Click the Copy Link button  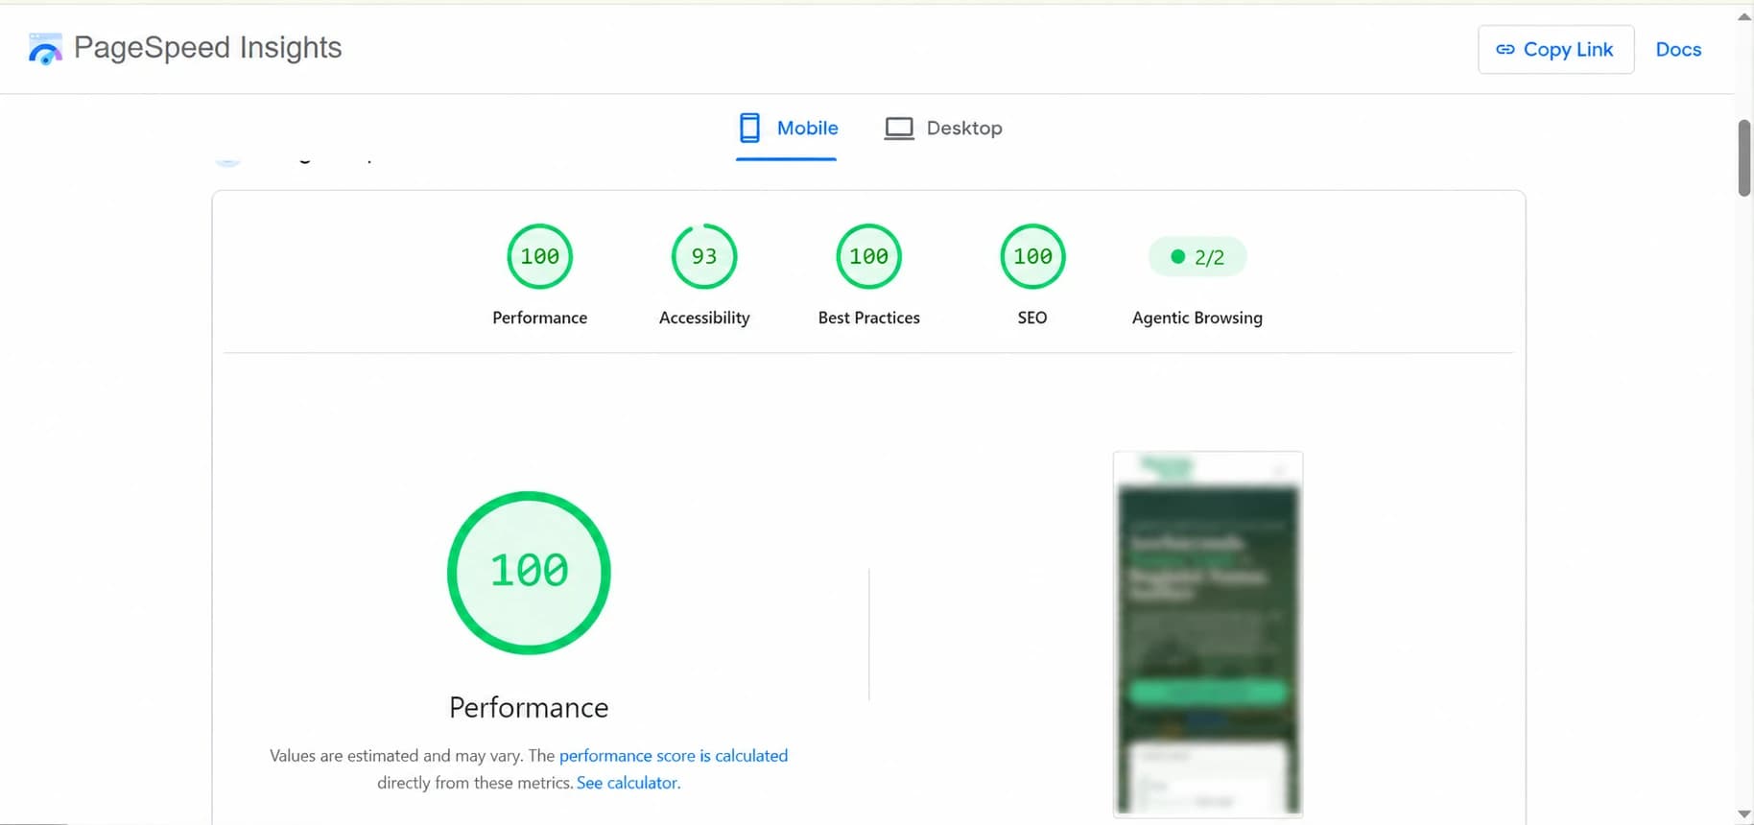pyautogui.click(x=1555, y=49)
